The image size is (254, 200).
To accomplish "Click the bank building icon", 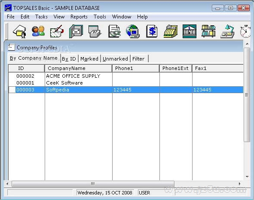I will pos(190,31).
